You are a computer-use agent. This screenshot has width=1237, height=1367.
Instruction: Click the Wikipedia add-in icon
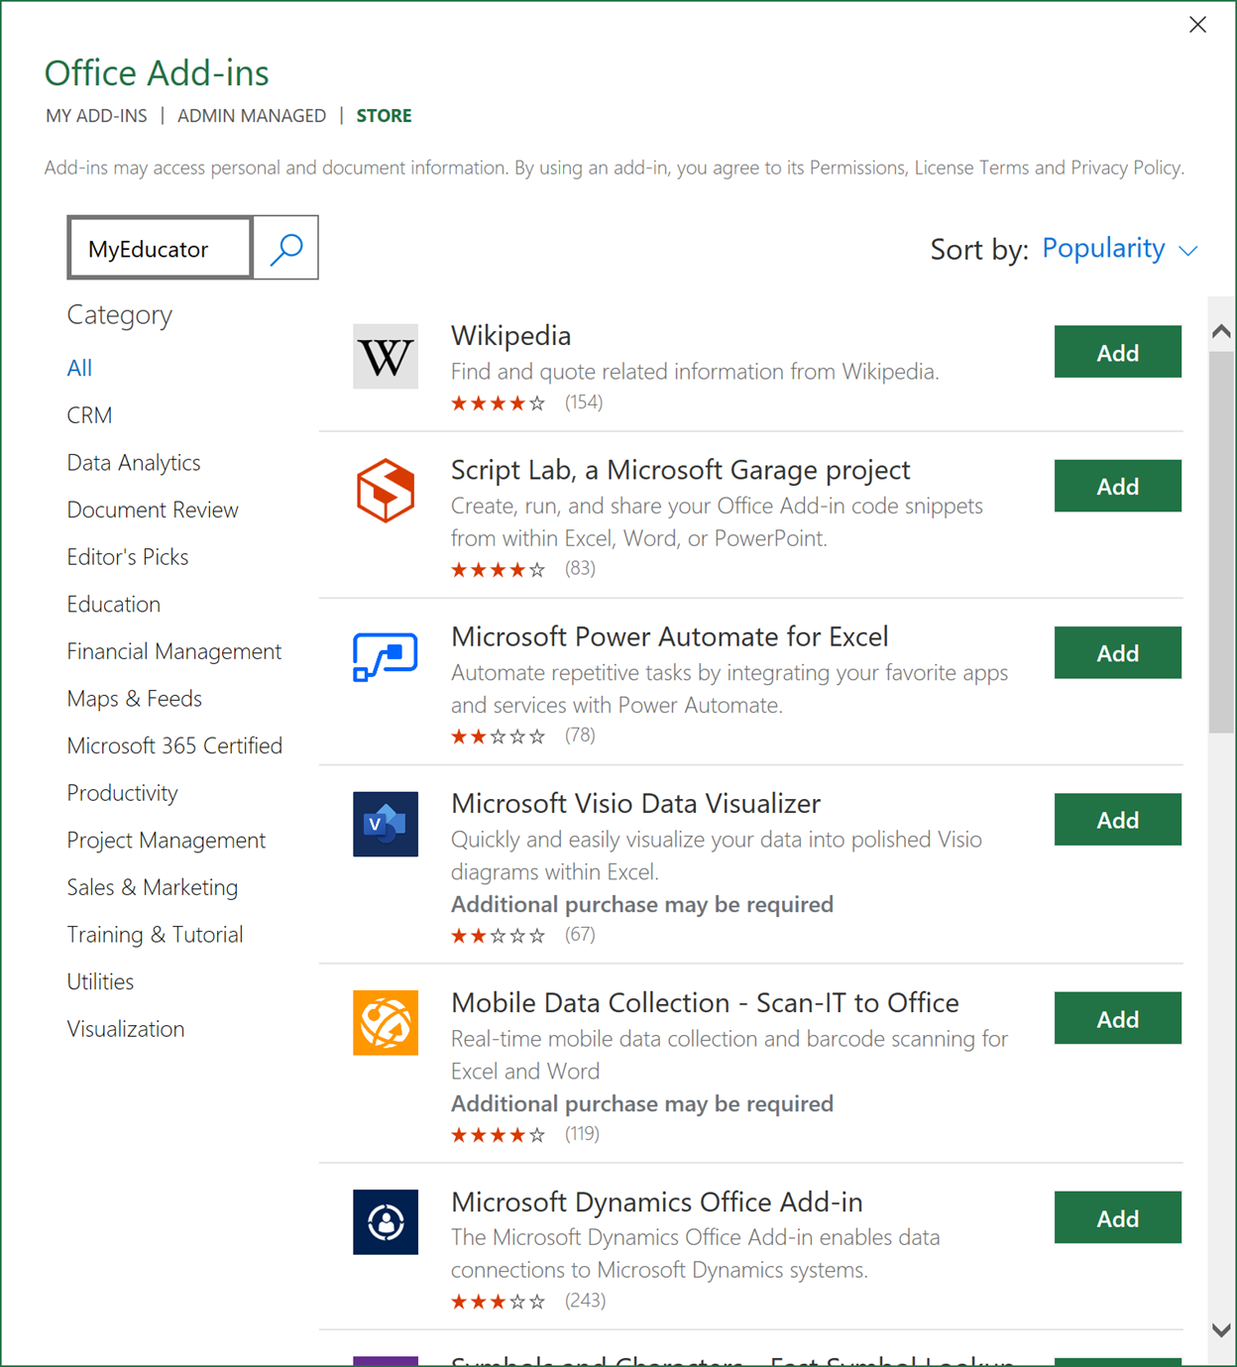click(386, 356)
